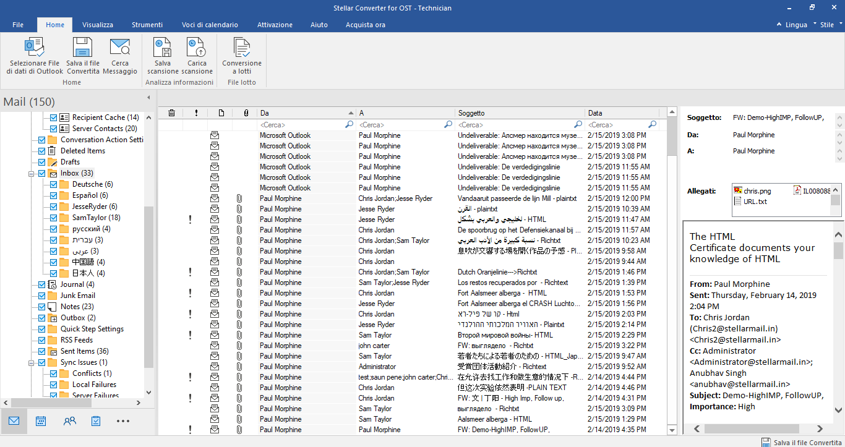845x447 pixels.
Task: Click Salva scansione icon
Action: coord(163,56)
